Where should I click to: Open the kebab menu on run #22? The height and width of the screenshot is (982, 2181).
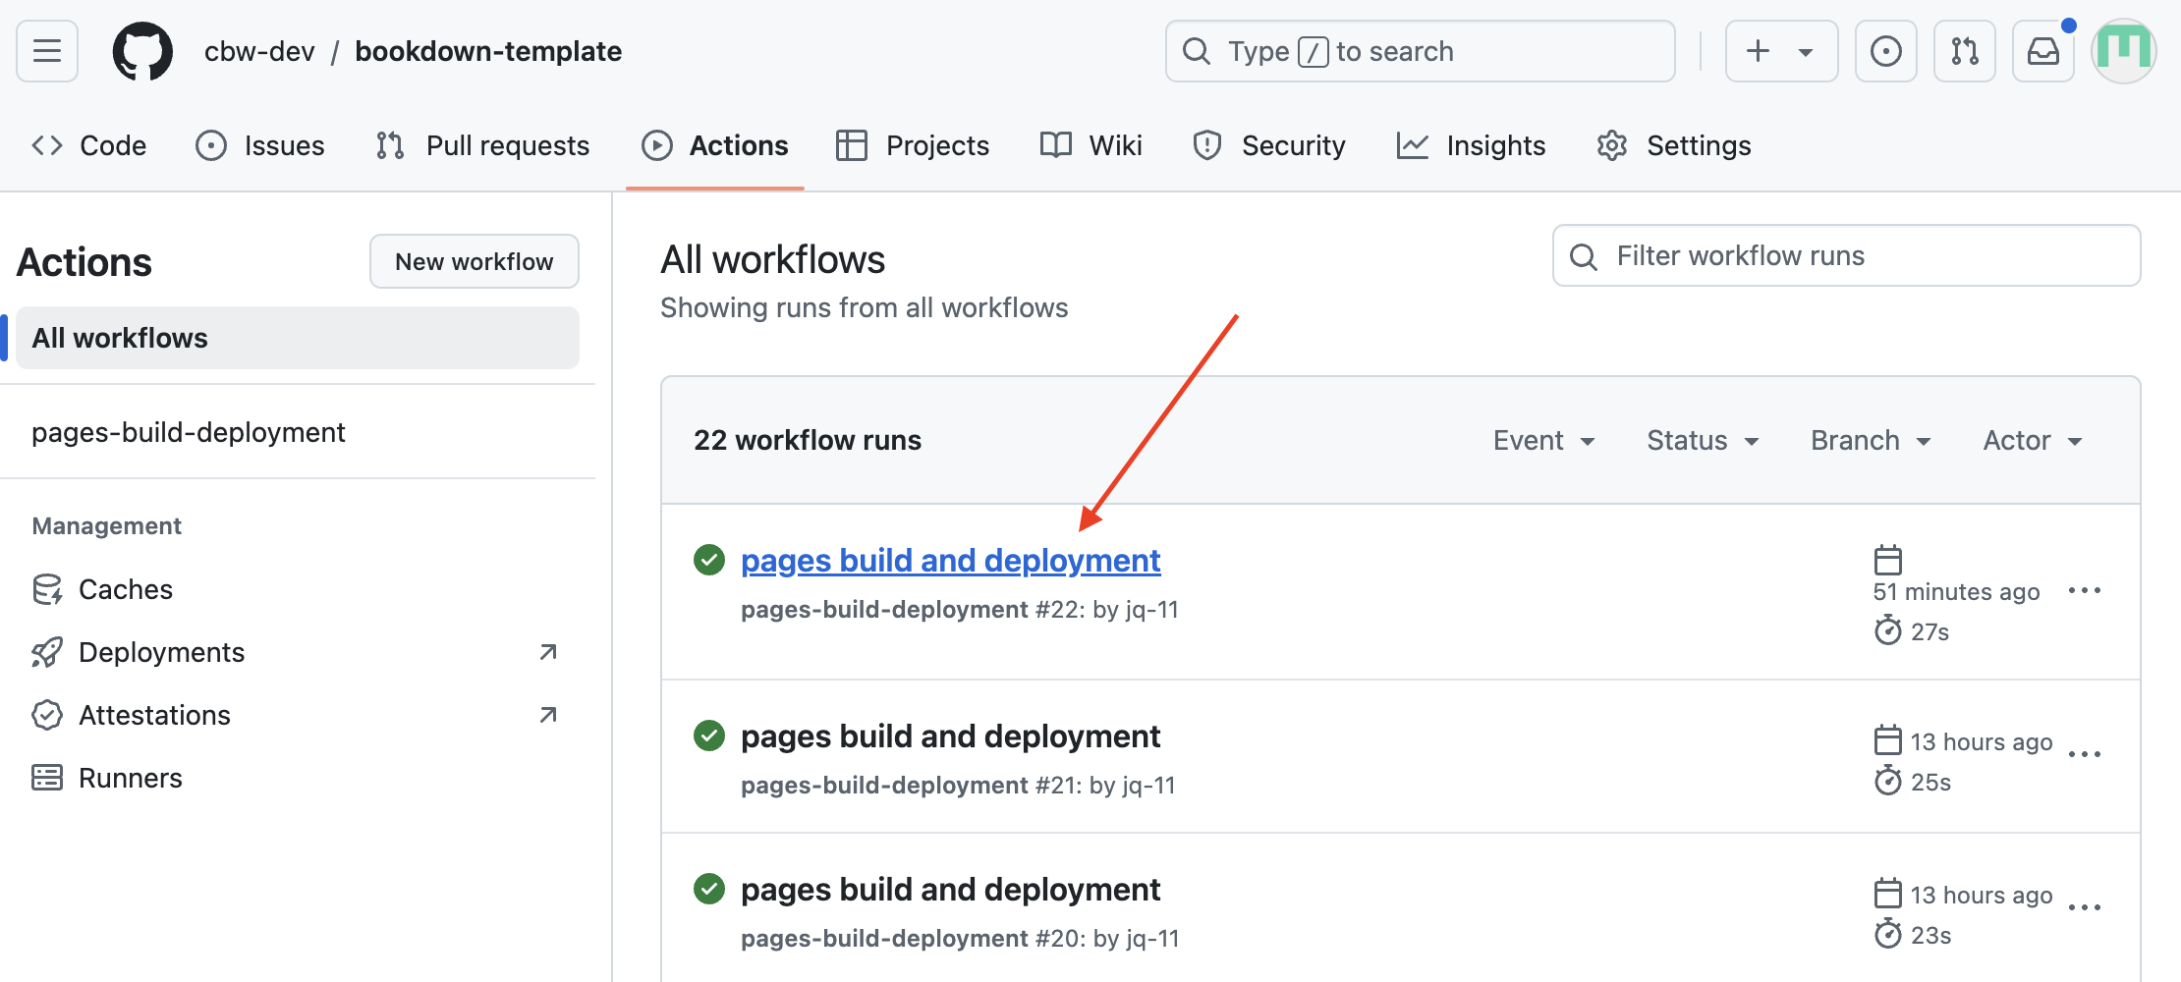[2087, 590]
